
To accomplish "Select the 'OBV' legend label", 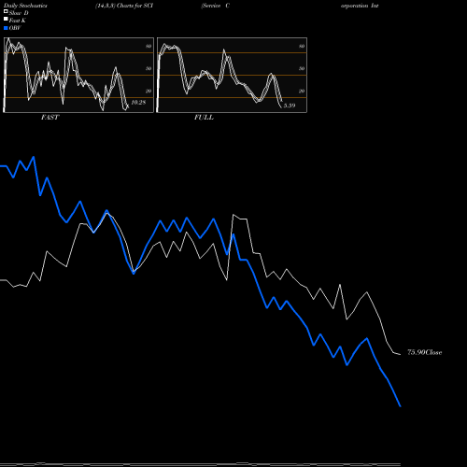I will coord(15,28).
